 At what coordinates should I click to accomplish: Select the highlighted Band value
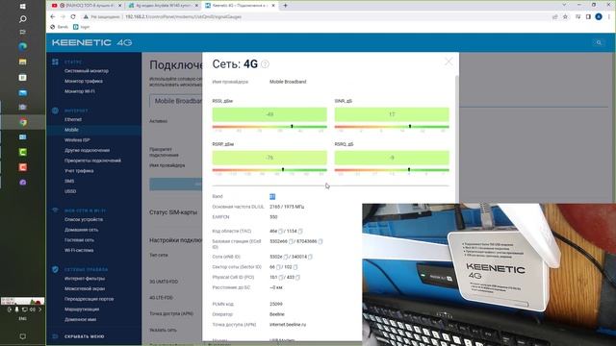(272, 196)
